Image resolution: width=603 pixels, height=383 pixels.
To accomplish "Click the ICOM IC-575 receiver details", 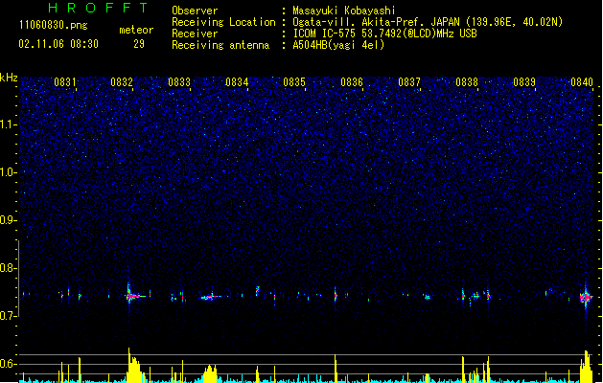I will pyautogui.click(x=384, y=34).
